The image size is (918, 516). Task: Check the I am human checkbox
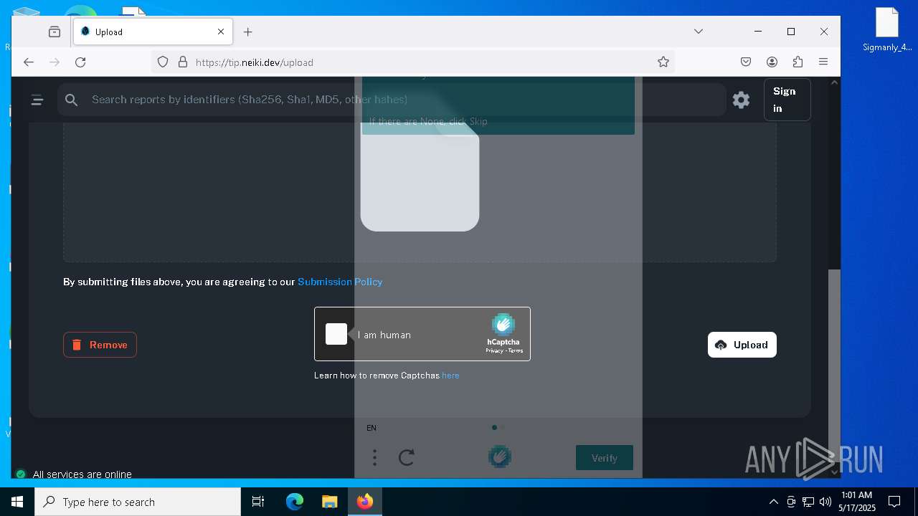pyautogui.click(x=336, y=334)
